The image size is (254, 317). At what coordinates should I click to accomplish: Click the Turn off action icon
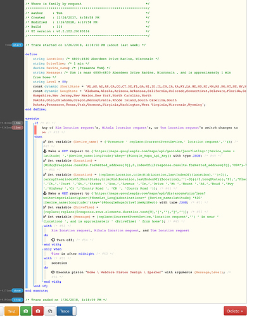click(x=53, y=240)
